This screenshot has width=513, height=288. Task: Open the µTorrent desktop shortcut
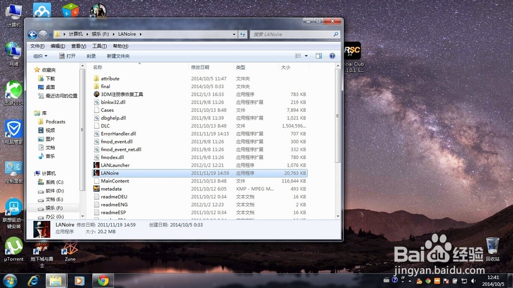(x=13, y=250)
